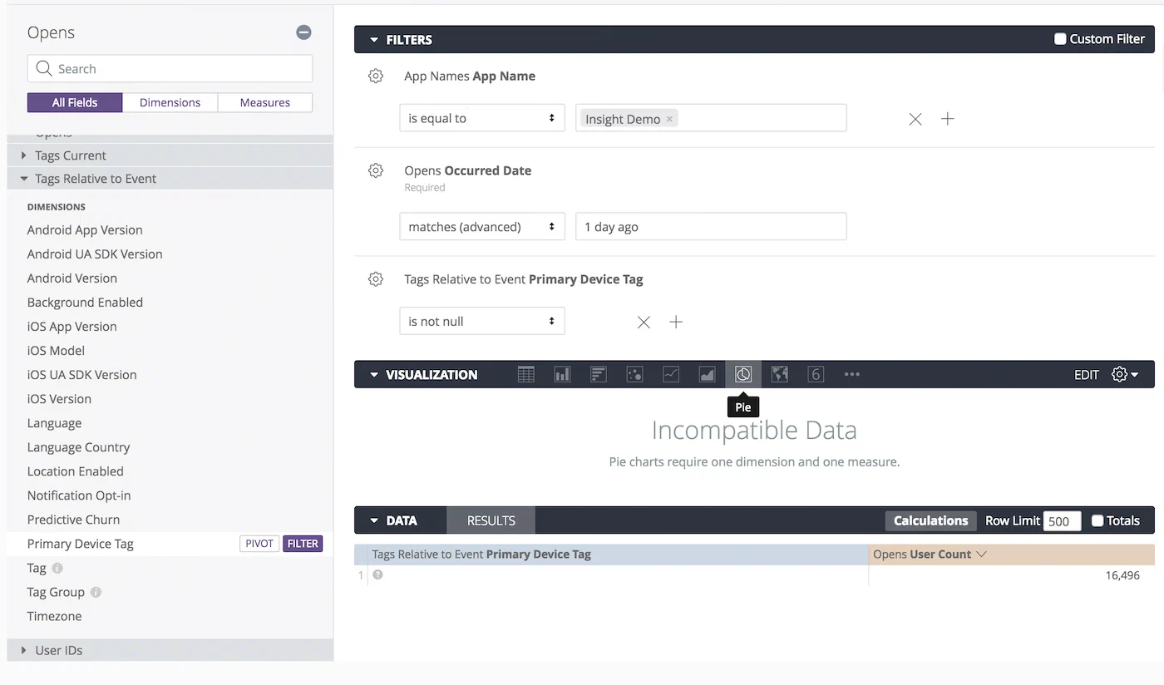The height and width of the screenshot is (685, 1164).
Task: Select the Column chart visualization
Action: (x=562, y=374)
